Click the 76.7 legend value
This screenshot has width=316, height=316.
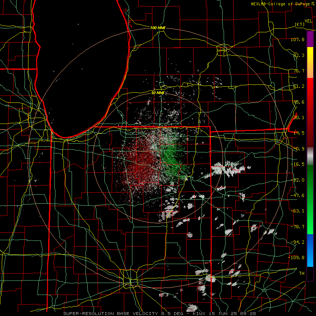coord(299,71)
